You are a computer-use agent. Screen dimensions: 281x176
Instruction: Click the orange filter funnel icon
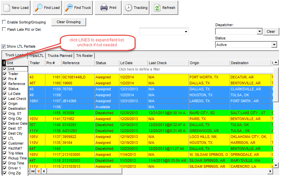coord(38,171)
